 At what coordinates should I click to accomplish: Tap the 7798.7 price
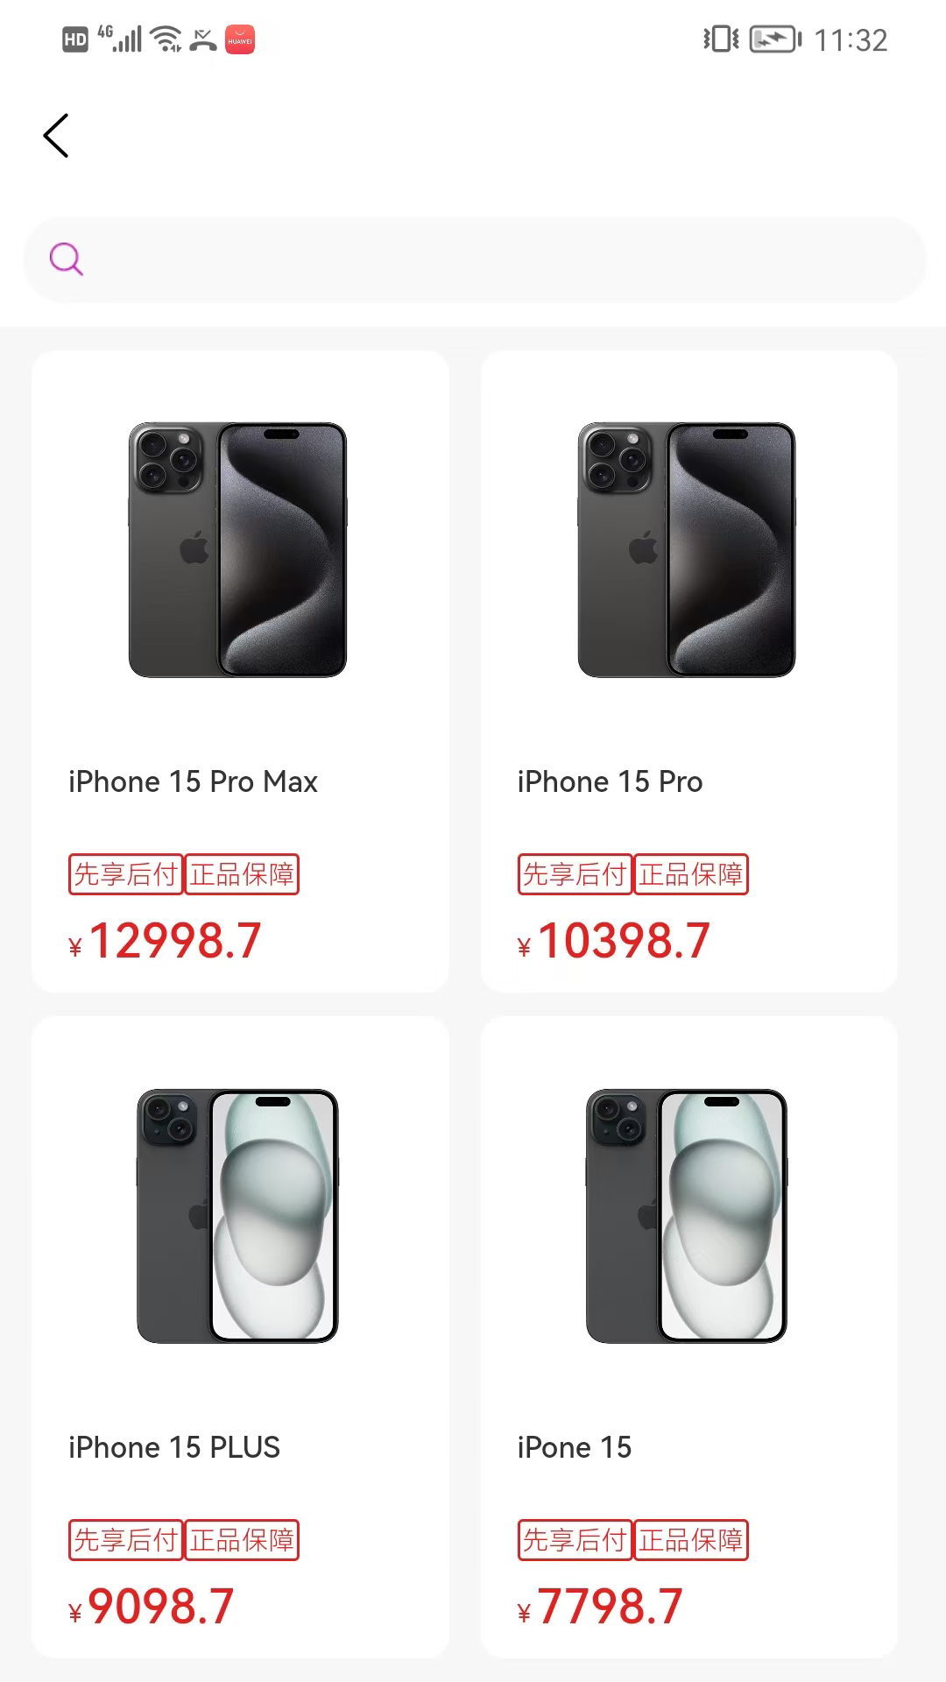coord(600,1607)
